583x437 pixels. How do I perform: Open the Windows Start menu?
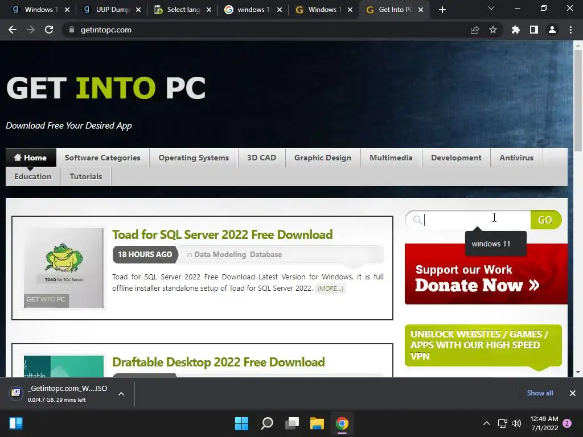click(241, 423)
